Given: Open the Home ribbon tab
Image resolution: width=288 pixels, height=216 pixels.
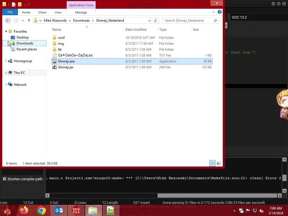Looking at the screenshot, I should pos(26,12).
